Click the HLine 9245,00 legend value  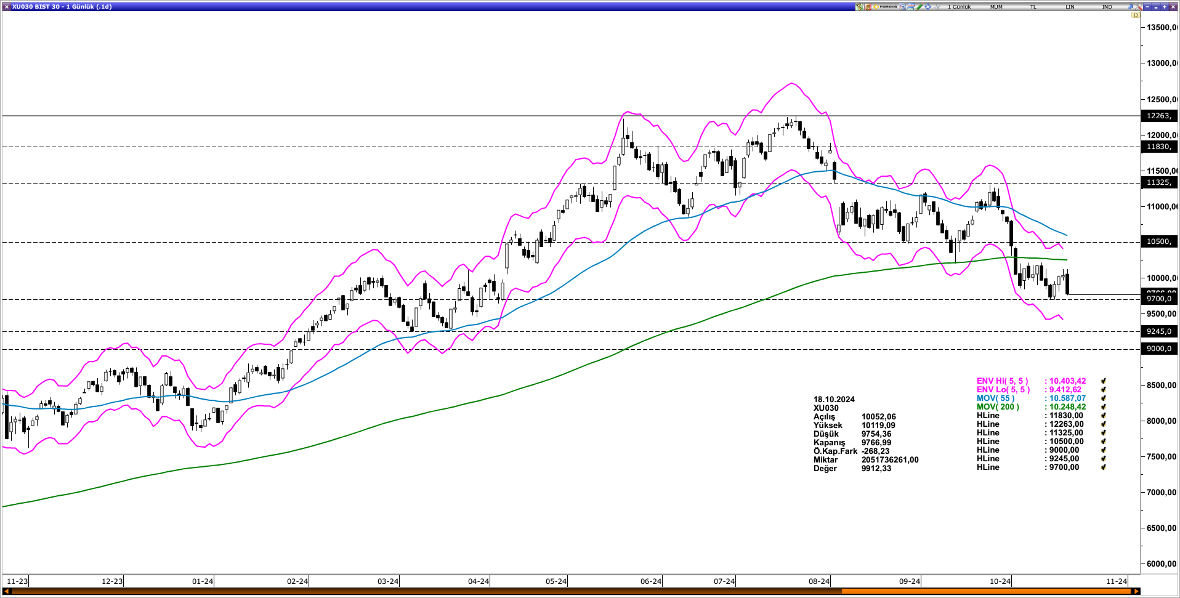(1064, 459)
